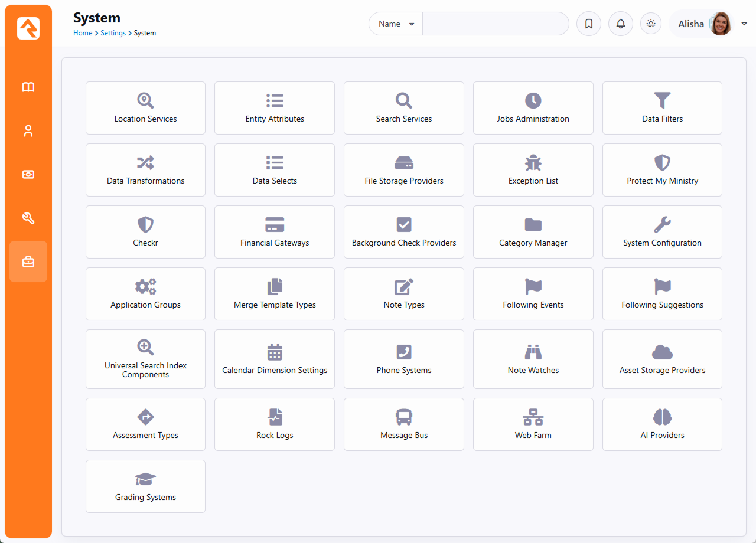The width and height of the screenshot is (756, 543).
Task: Open the AI Providers tile
Action: click(662, 424)
